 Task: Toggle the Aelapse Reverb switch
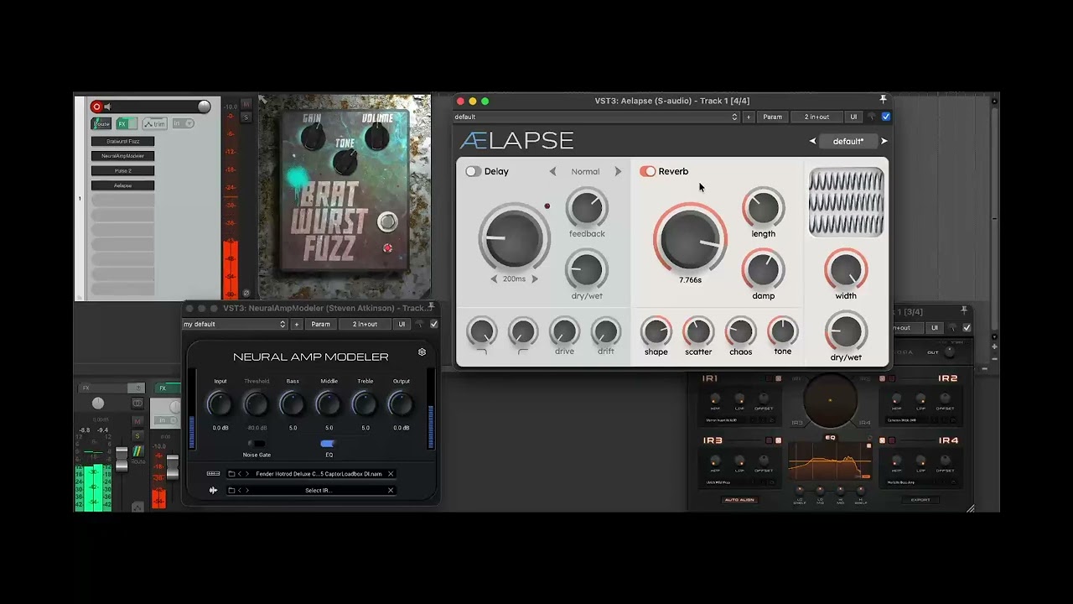pos(647,171)
